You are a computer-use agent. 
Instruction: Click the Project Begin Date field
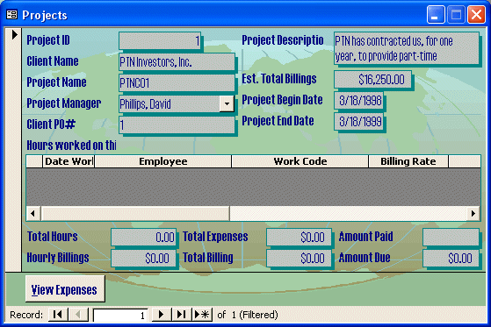(x=359, y=100)
